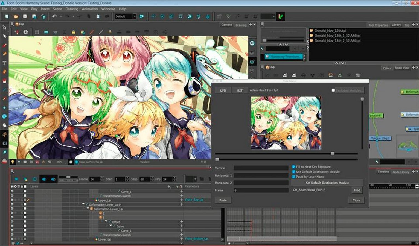Toggle the enable icon for Lower_Lip layer
Image resolution: width=419 pixels, height=246 pixels.
click(12, 239)
